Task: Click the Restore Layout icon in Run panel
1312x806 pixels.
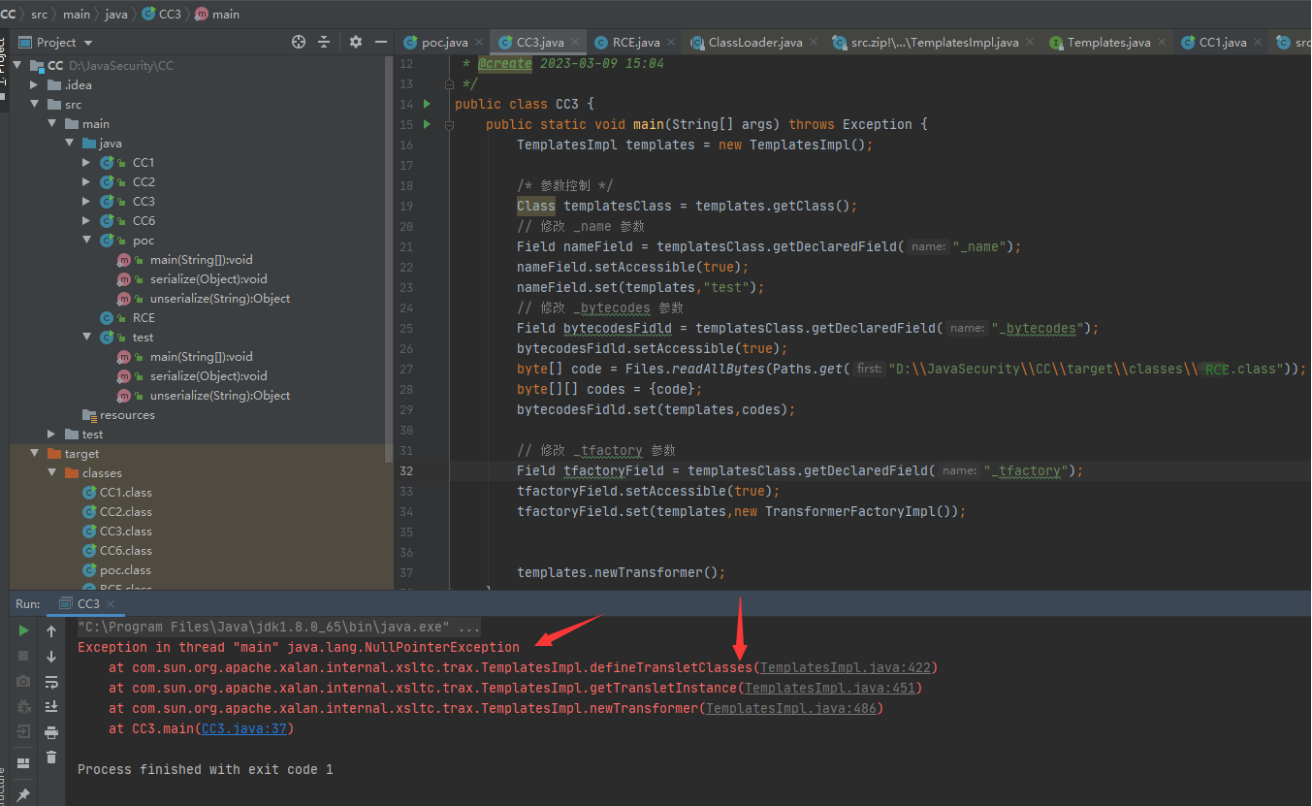Action: tap(23, 763)
